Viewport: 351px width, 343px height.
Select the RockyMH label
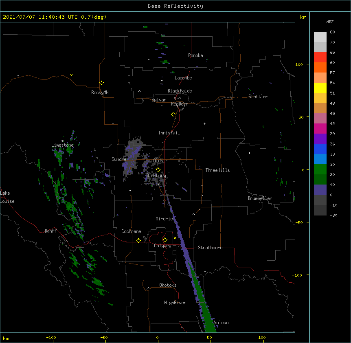(x=100, y=92)
